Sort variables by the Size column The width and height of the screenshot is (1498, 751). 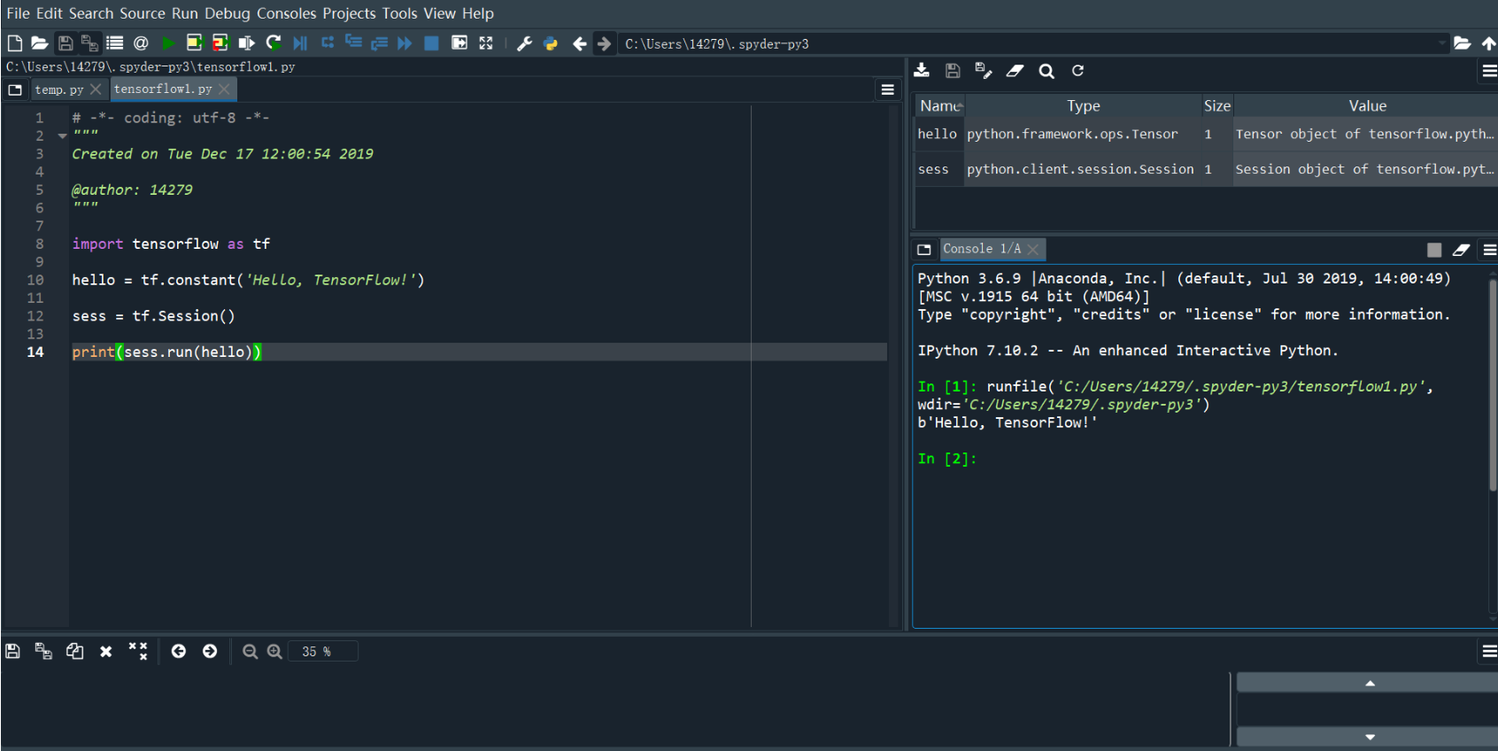[1217, 105]
